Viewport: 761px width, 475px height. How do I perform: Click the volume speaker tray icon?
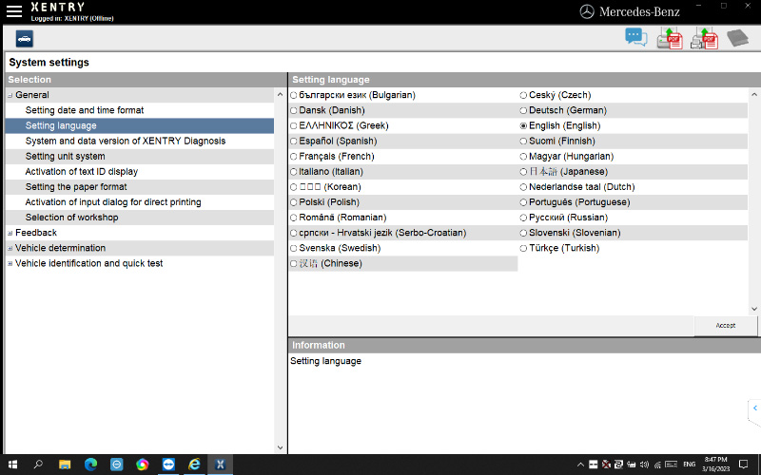point(645,465)
